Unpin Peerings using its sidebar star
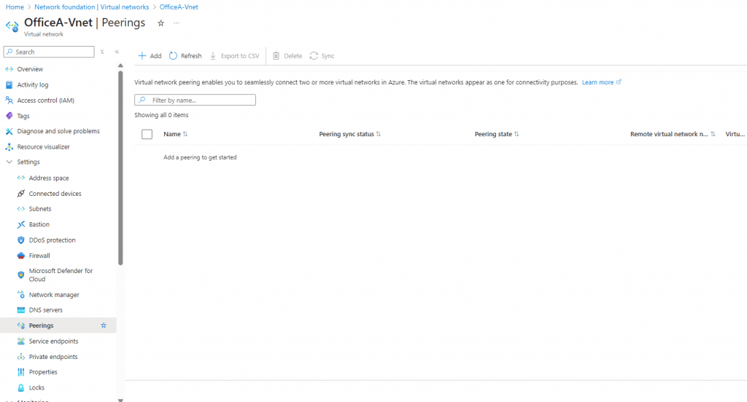 pyautogui.click(x=104, y=326)
